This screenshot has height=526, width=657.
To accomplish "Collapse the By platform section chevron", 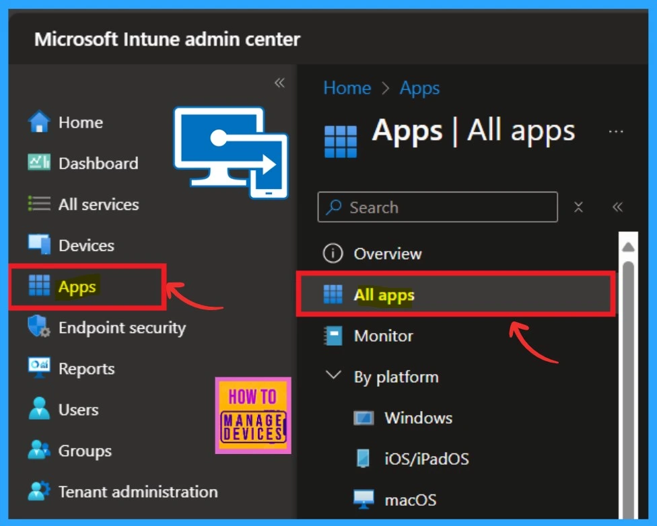I will click(333, 375).
